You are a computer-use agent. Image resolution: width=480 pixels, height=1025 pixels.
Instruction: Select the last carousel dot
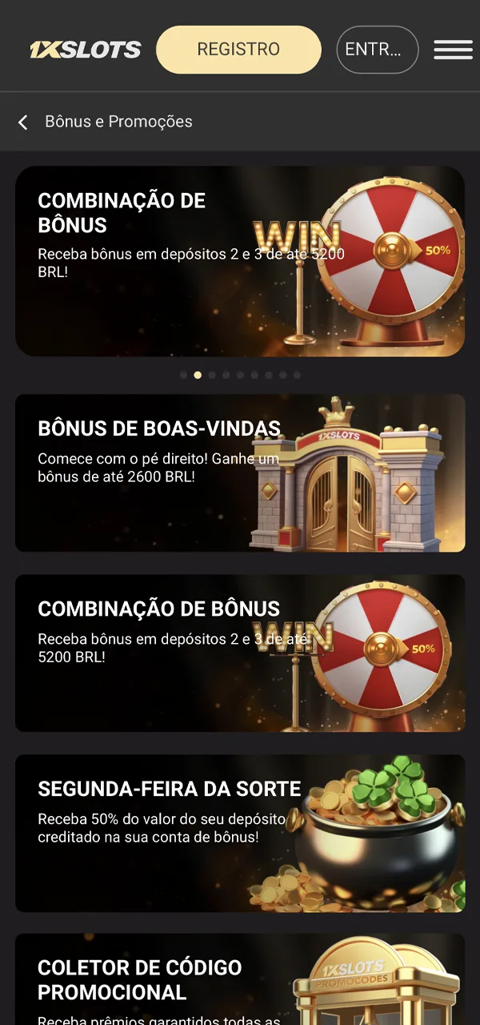(297, 375)
